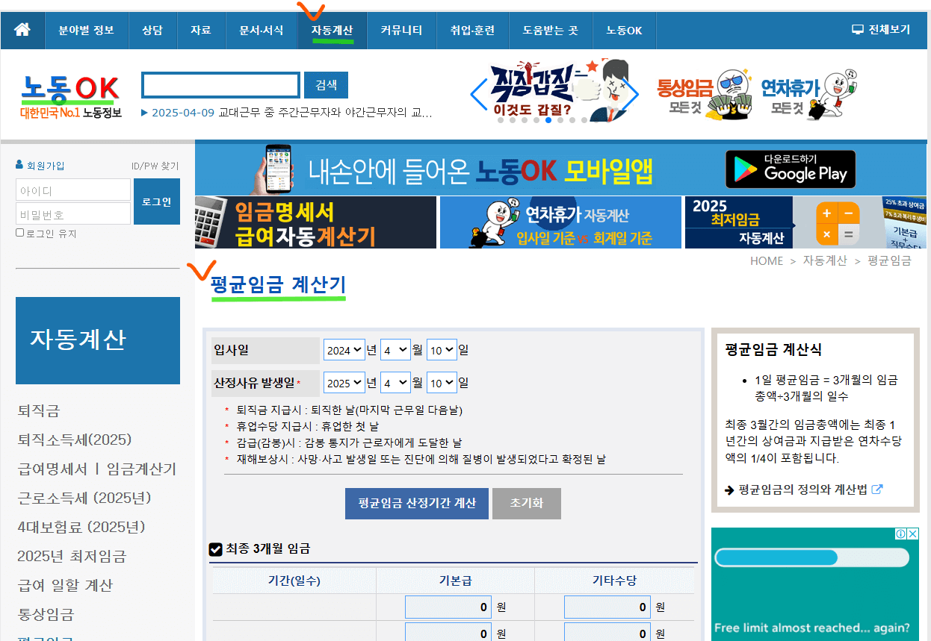
Task: Open the 입사일 month dropdown
Action: pyautogui.click(x=395, y=348)
